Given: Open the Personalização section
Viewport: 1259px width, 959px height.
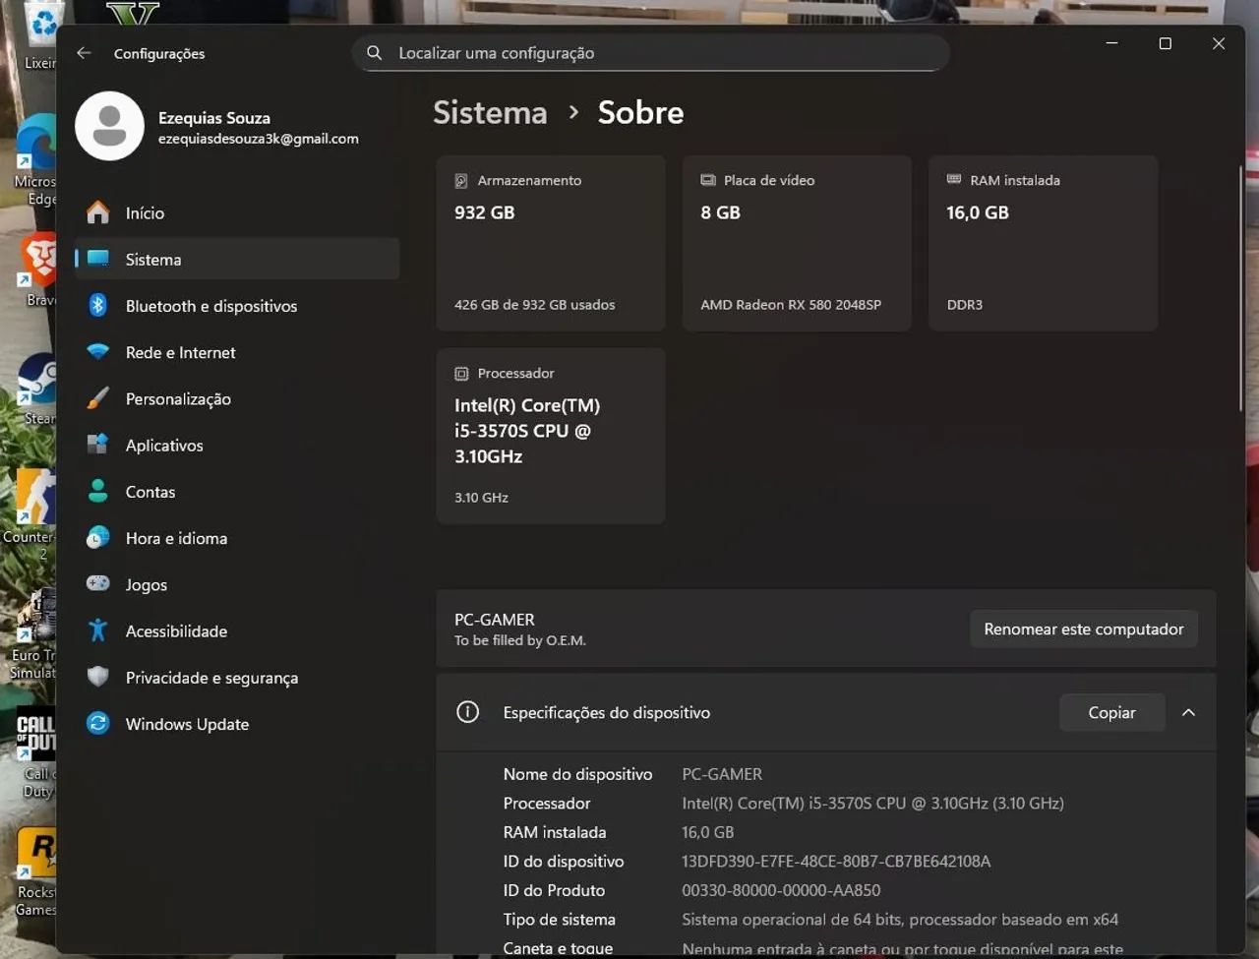Looking at the screenshot, I should [x=178, y=398].
